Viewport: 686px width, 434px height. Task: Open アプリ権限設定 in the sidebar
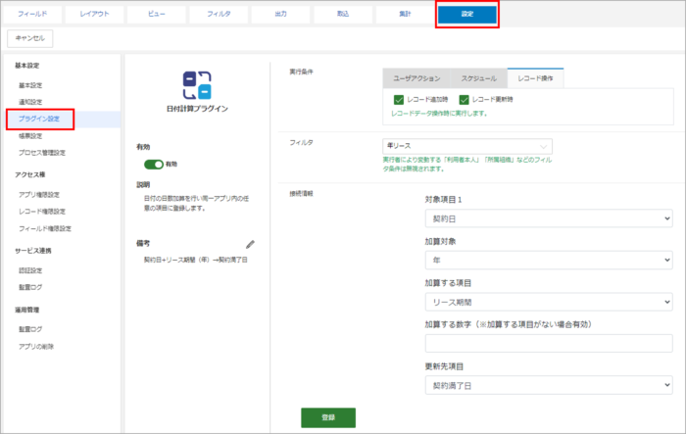[x=39, y=195]
